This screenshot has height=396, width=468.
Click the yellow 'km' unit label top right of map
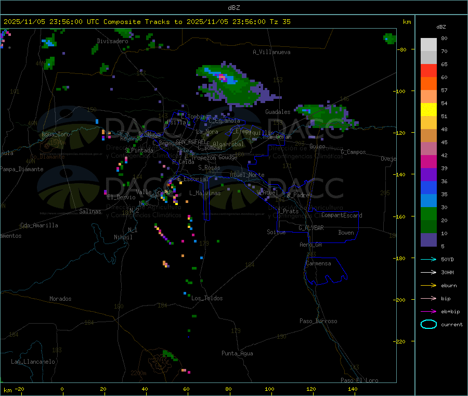[407, 22]
